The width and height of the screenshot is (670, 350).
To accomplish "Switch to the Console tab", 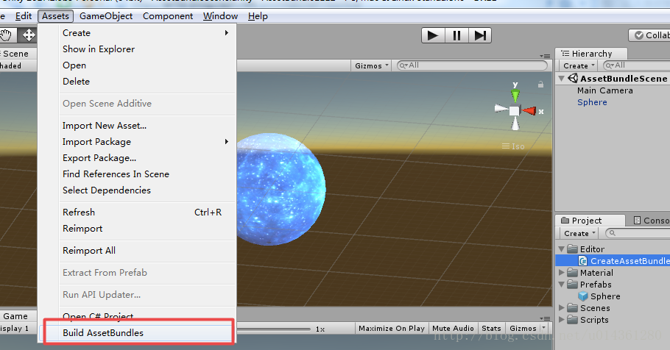I will [652, 221].
